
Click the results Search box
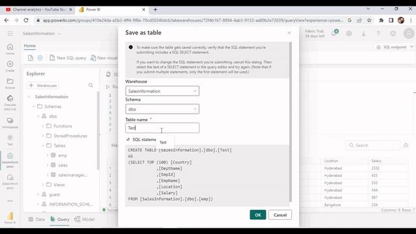pyautogui.click(x=372, y=146)
